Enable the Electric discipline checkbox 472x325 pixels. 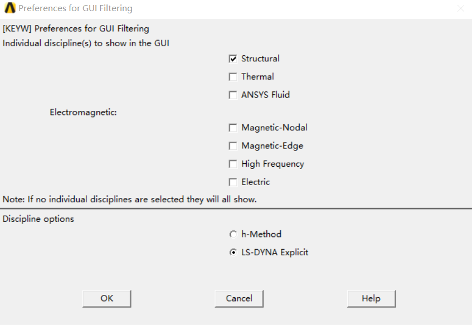click(x=233, y=182)
